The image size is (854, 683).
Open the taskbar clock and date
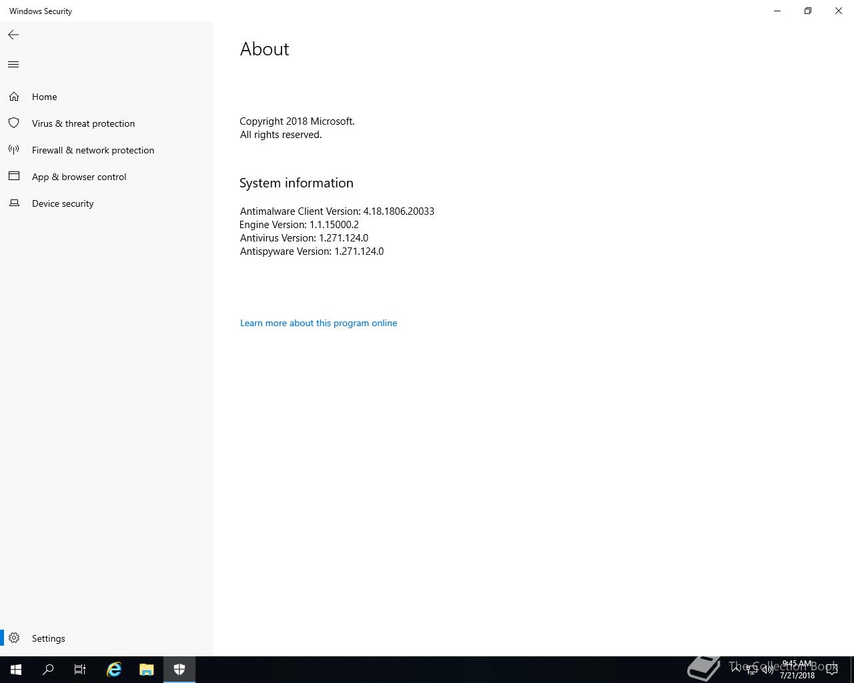point(797,670)
